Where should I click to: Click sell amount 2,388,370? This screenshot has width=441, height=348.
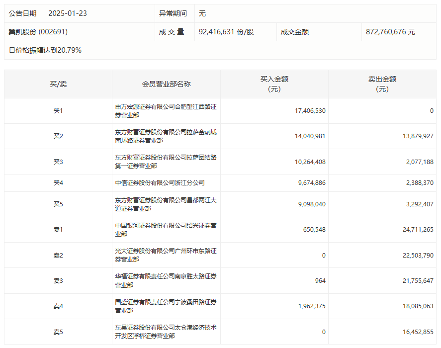[420, 183]
